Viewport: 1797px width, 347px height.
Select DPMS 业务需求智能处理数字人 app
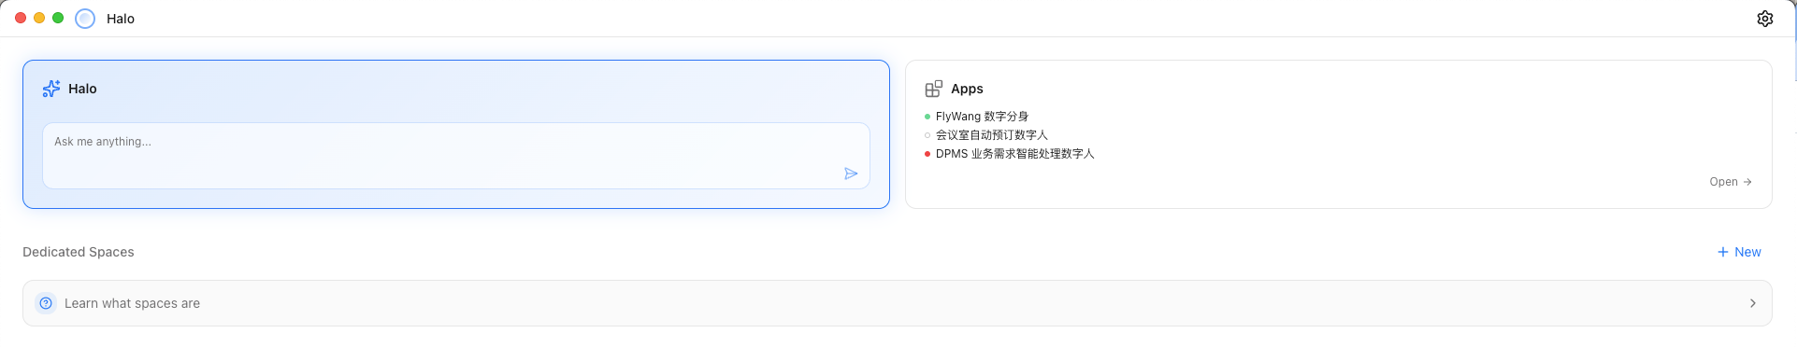[x=1014, y=154]
